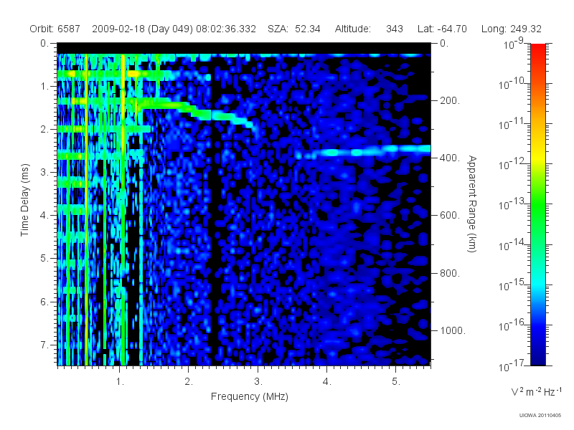Click the Long: 249.32 label
This screenshot has width=574, height=430.
tap(512, 29)
